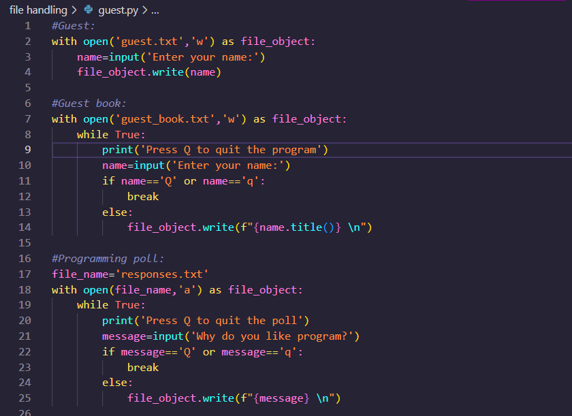Click 'Press Q to quit the poll' string
Image resolution: width=572 pixels, height=416 pixels.
pyautogui.click(x=221, y=321)
